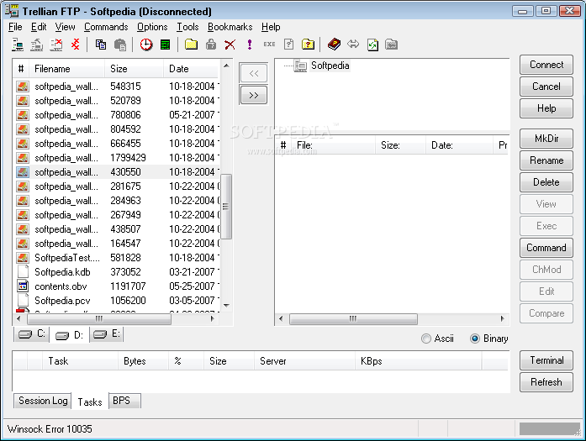Screen dimensions: 586x441
Task: Select the Binary transfer mode
Action: click(x=488, y=339)
